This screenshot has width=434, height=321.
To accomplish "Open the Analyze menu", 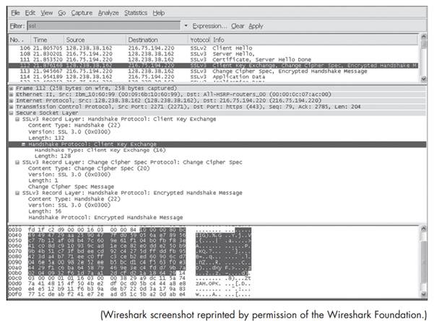I will click(x=108, y=13).
